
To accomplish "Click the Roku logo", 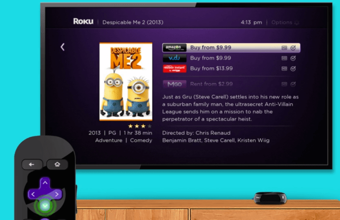I will [x=83, y=21].
